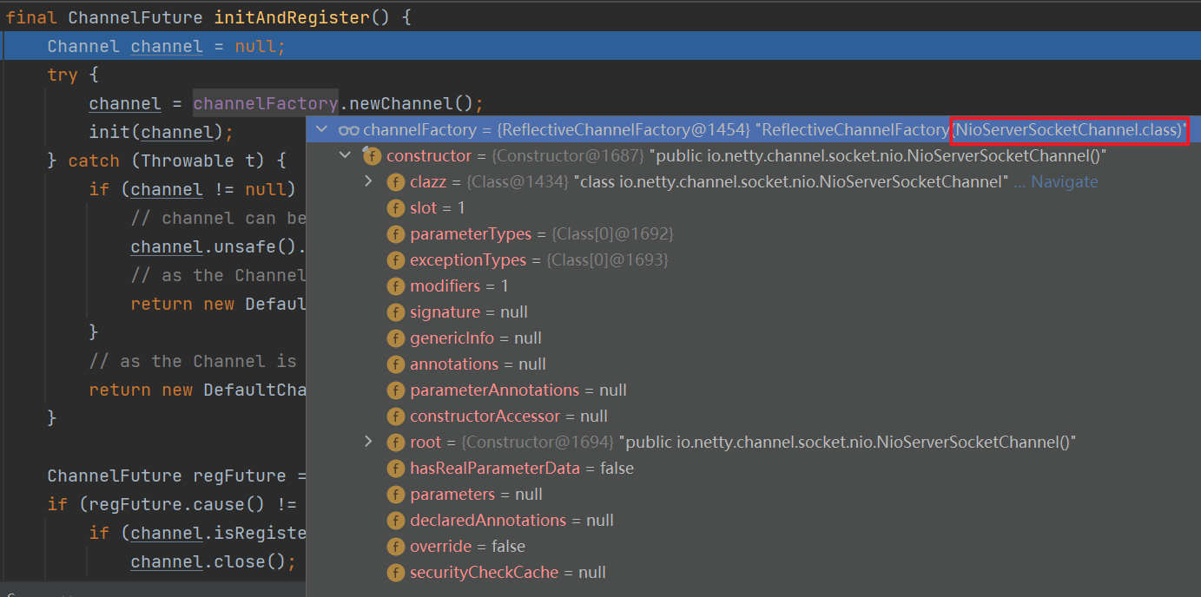
Task: Click the glasses watch icon beside channelFactory
Action: [x=349, y=130]
